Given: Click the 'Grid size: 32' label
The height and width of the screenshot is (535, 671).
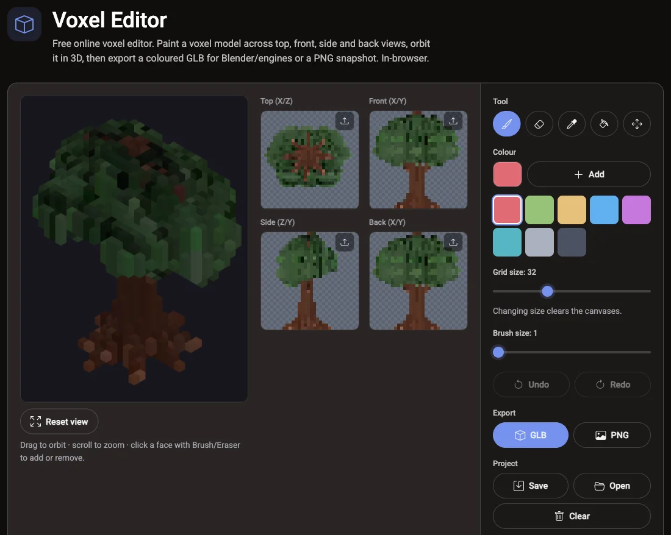Looking at the screenshot, I should pos(514,272).
